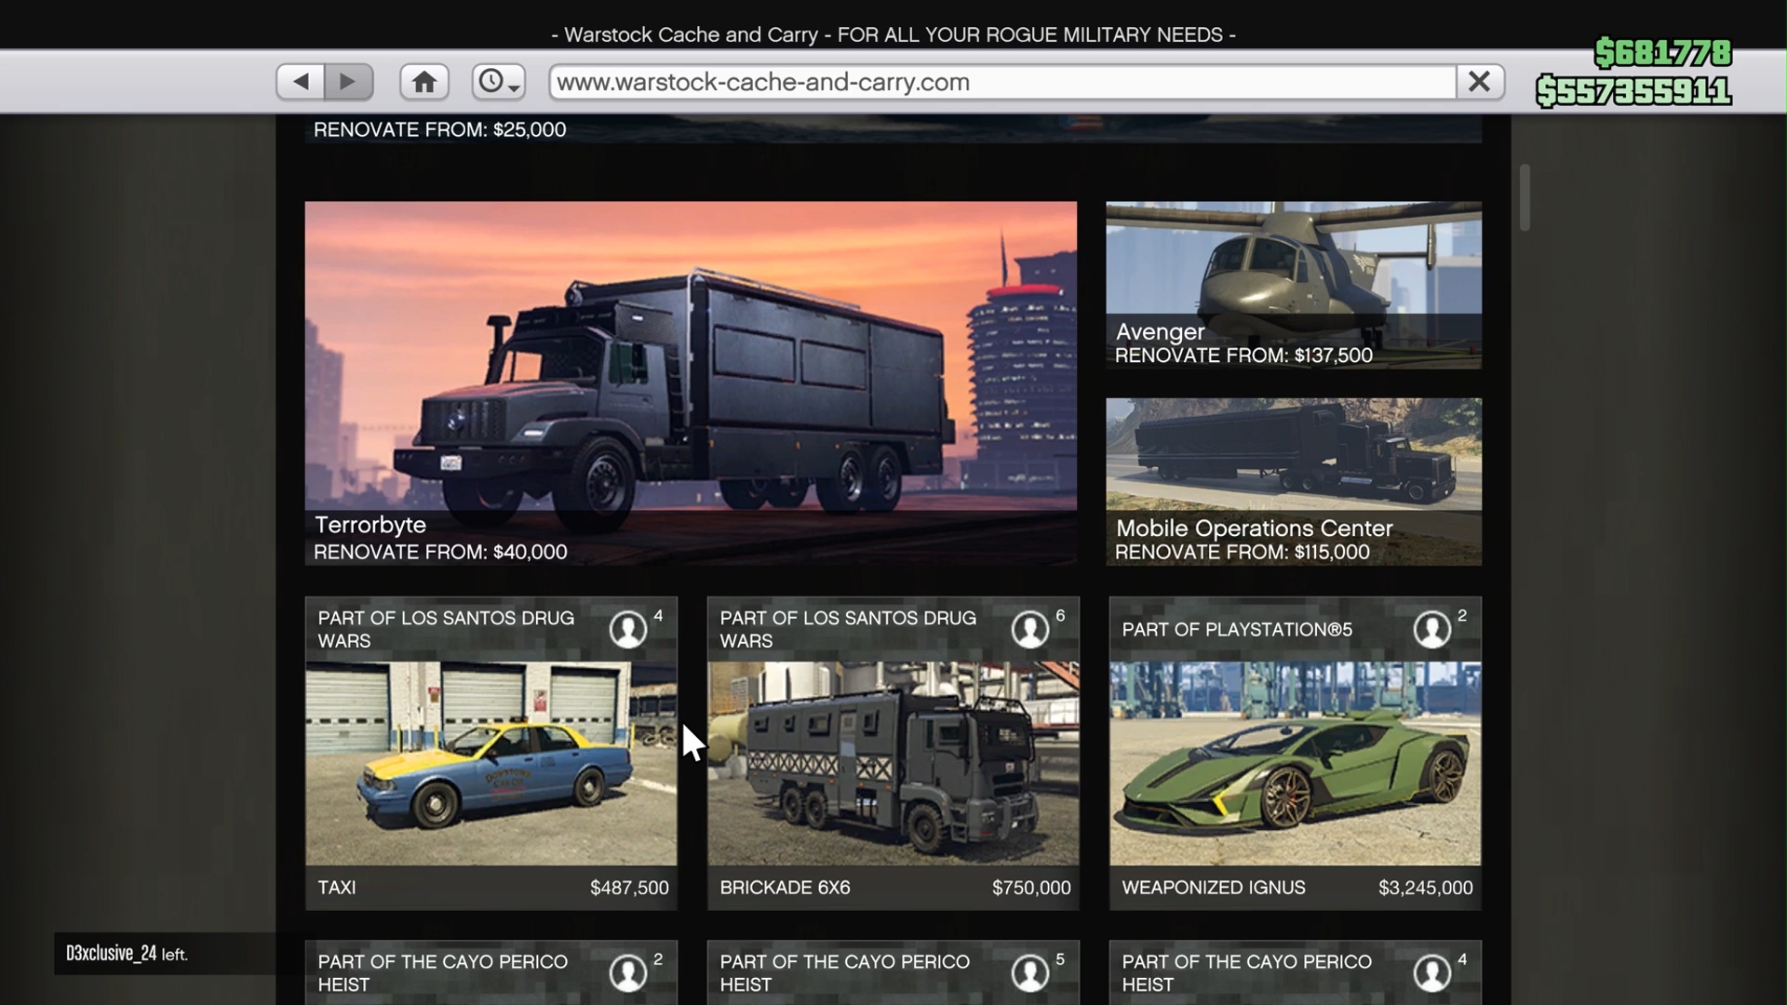Open the Mobile Operations Center tile
The width and height of the screenshot is (1787, 1005).
coord(1294,482)
